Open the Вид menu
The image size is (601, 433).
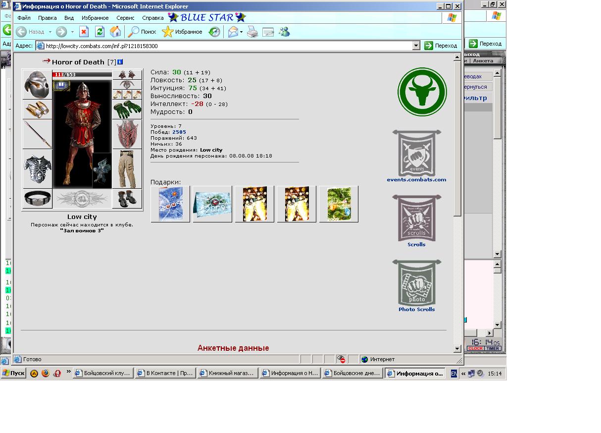(x=69, y=18)
